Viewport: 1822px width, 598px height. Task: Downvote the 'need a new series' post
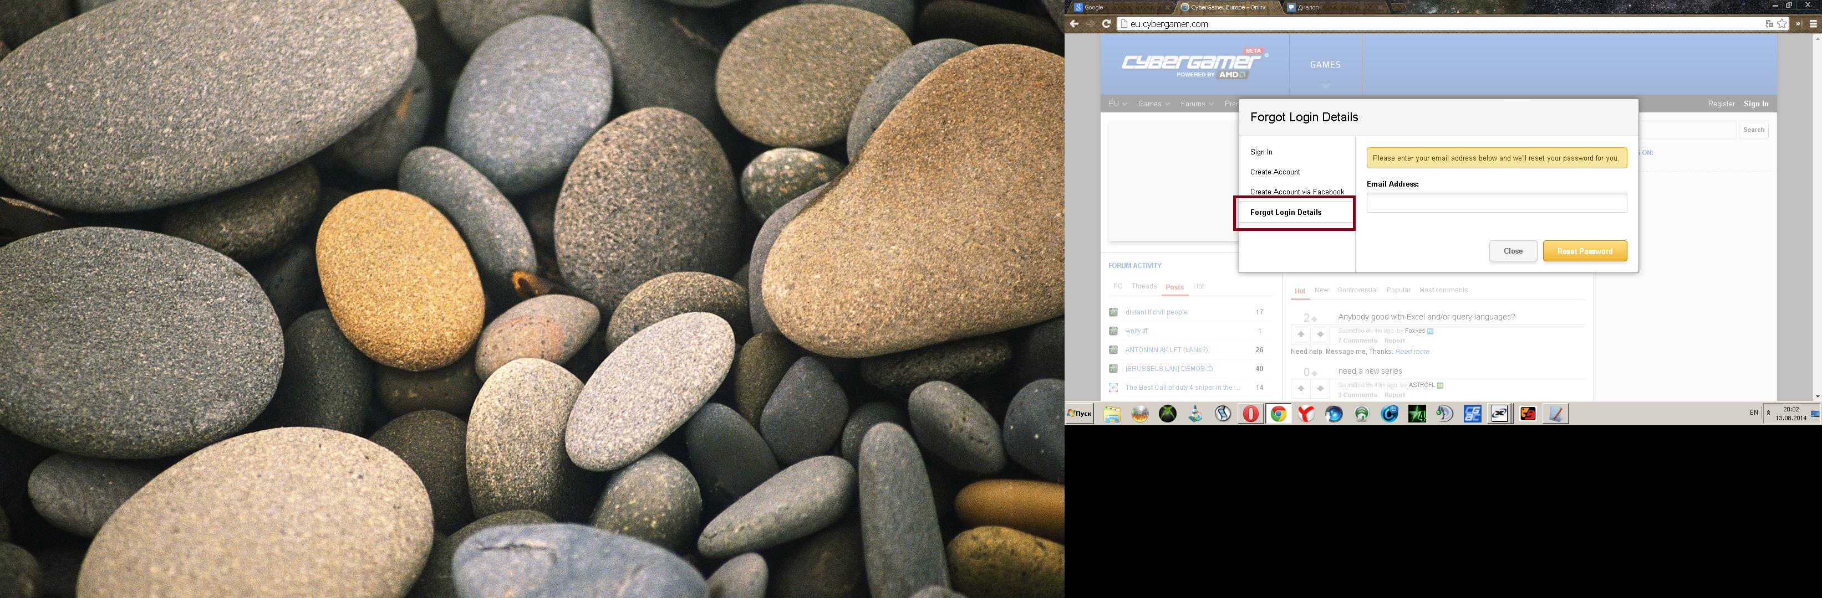click(x=1320, y=388)
